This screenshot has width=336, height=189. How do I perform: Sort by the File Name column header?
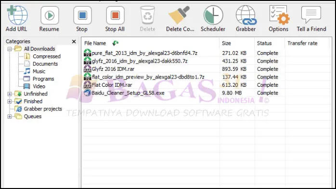151,43
